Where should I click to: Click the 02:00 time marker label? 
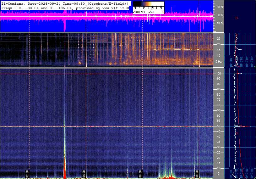coord(27,174)
